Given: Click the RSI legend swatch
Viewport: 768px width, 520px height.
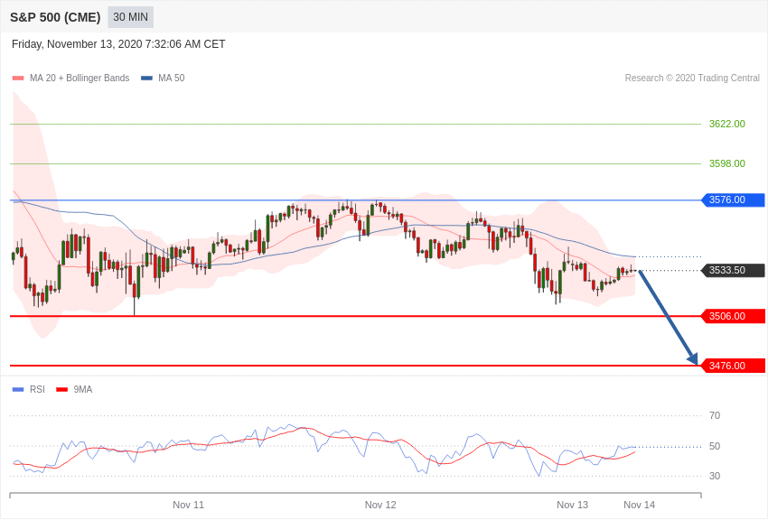Looking at the screenshot, I should pos(18,389).
